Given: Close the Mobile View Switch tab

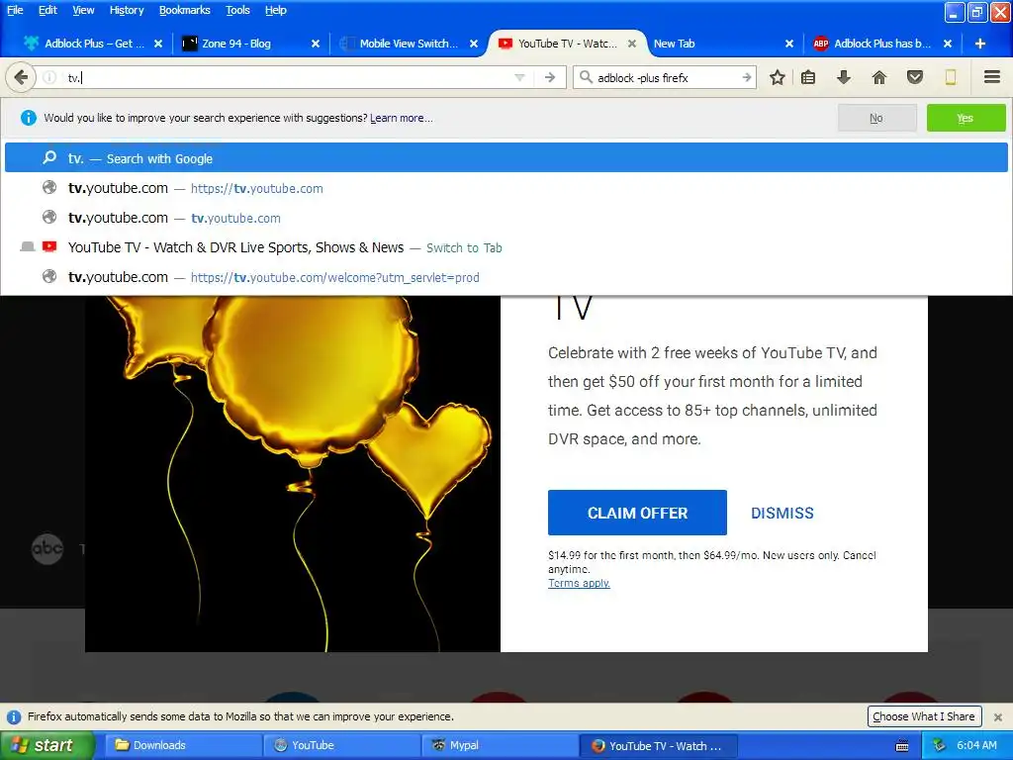Looking at the screenshot, I should click(x=474, y=44).
